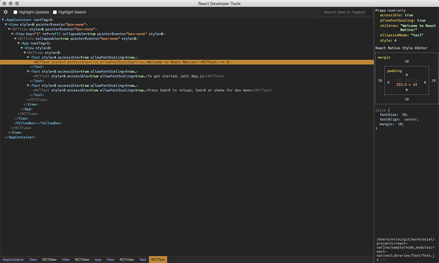439x263 pixels.
Task: Collapse the App rootTag=1 node
Action: click(18, 43)
